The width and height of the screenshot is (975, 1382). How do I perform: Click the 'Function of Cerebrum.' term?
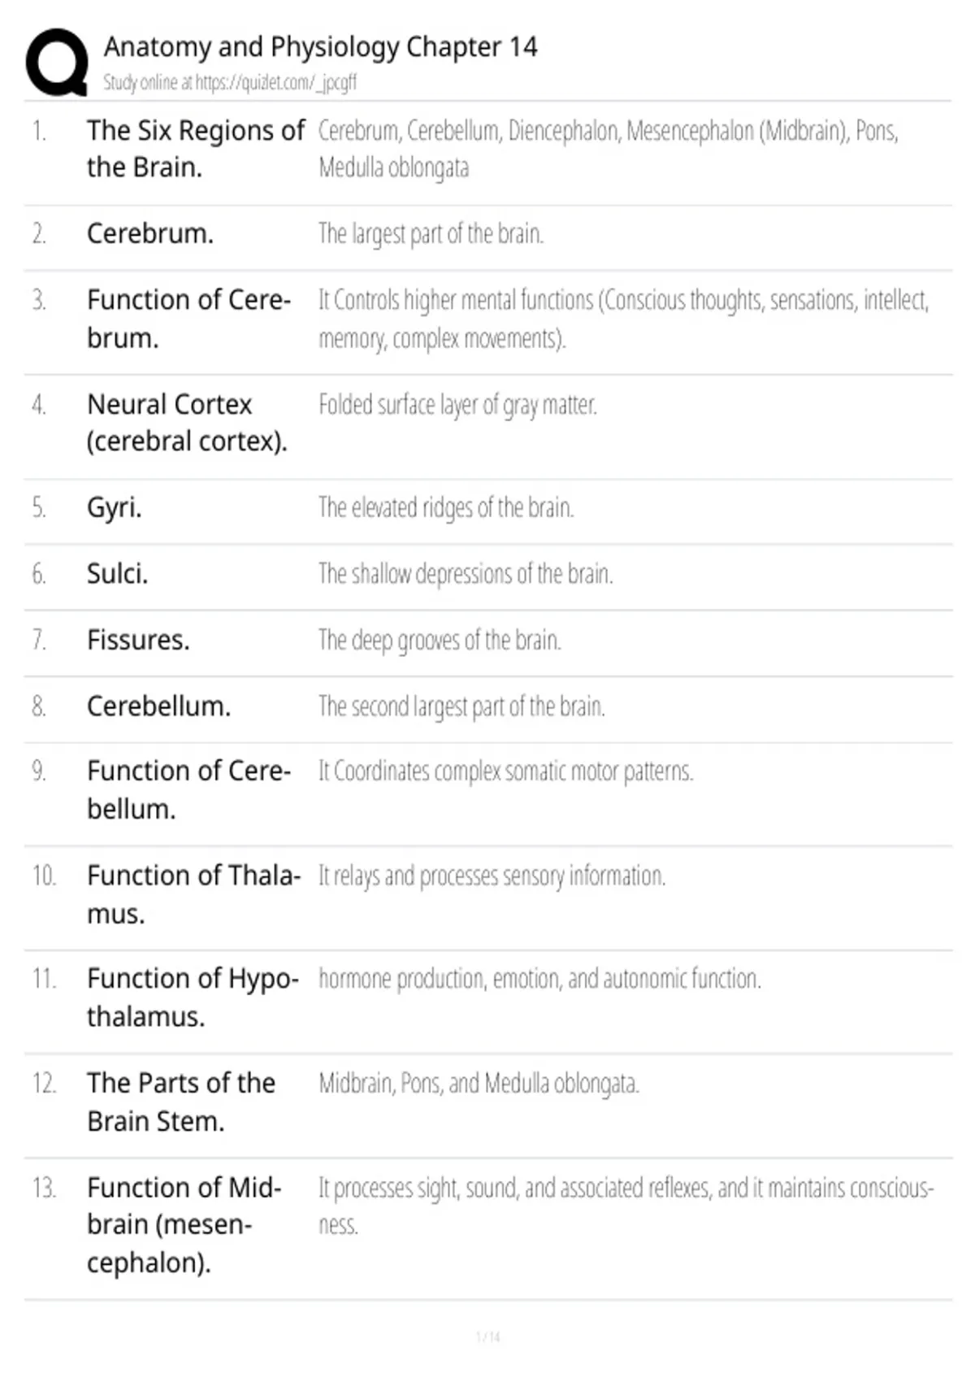point(188,319)
